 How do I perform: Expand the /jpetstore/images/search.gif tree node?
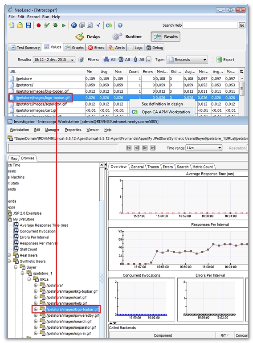(36, 321)
